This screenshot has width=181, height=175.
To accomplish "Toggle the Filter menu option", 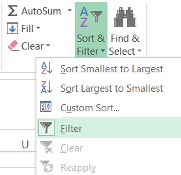I will [109, 128].
